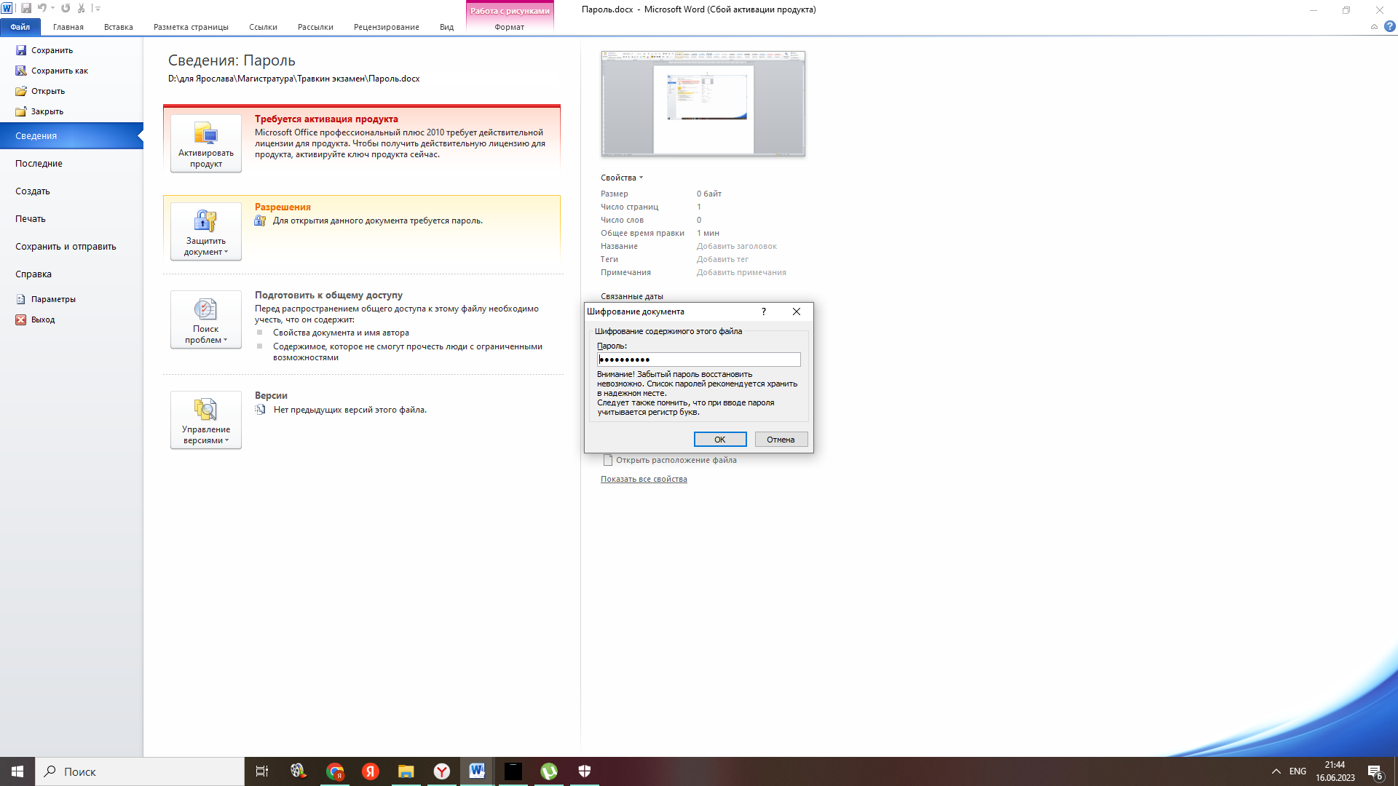Open the red Я Yandex taskbar icon
Viewport: 1398px width, 786px height.
371,771
